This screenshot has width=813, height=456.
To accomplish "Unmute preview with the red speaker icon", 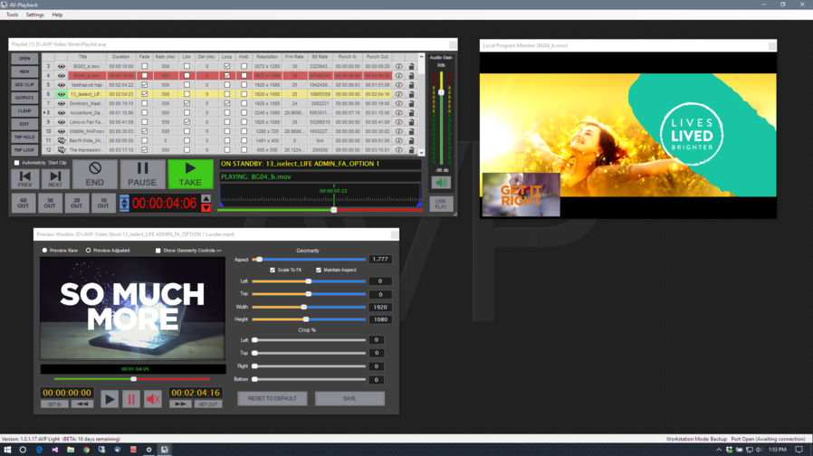I will pyautogui.click(x=153, y=399).
